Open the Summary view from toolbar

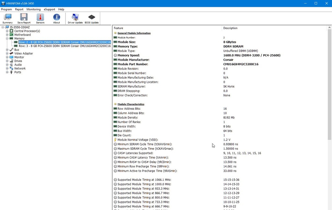point(8,19)
